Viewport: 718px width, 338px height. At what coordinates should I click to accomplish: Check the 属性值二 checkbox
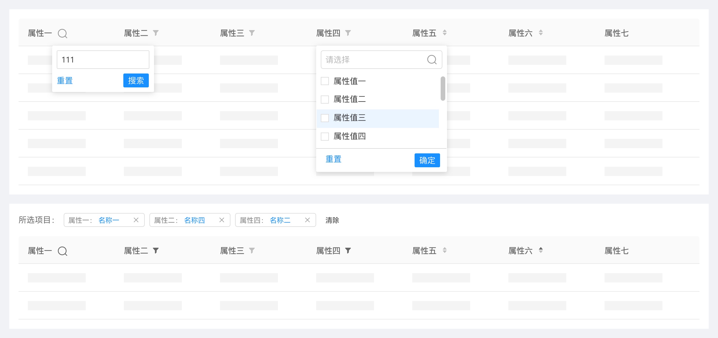[x=325, y=99]
